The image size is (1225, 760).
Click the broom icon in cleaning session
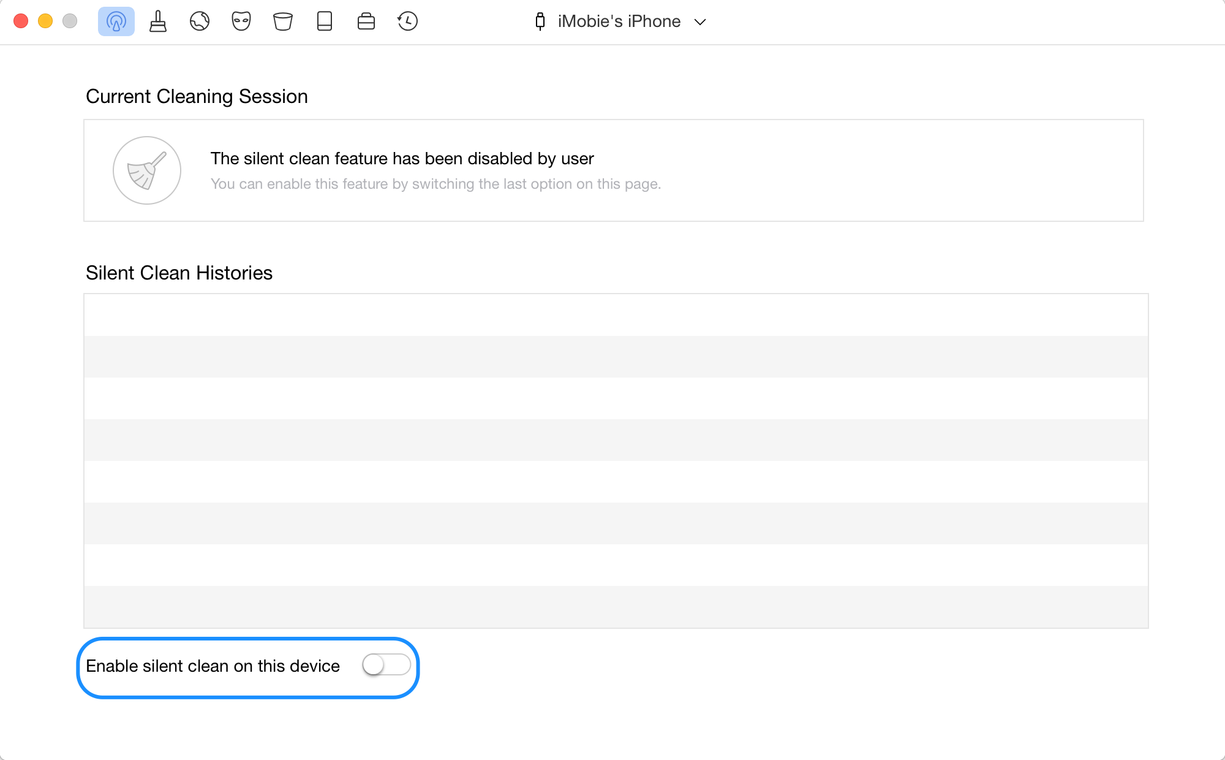point(146,170)
